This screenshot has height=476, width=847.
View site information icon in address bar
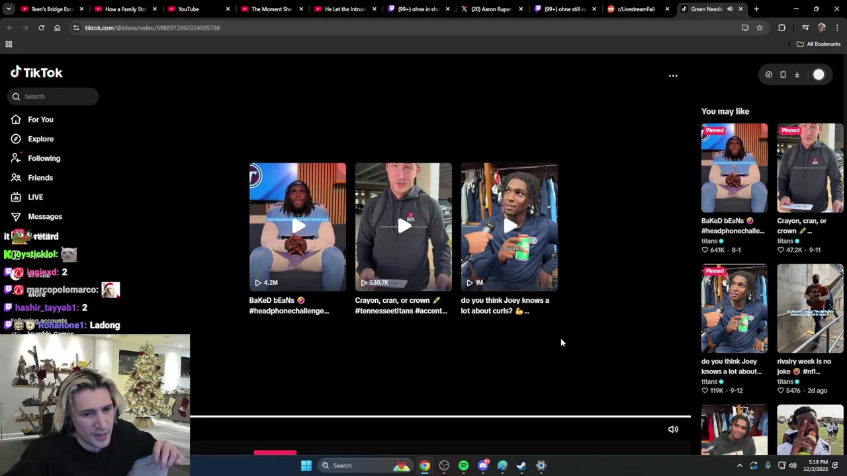coord(75,28)
